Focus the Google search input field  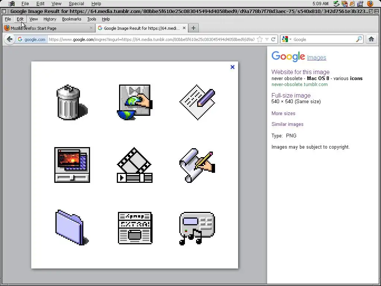coord(324,39)
